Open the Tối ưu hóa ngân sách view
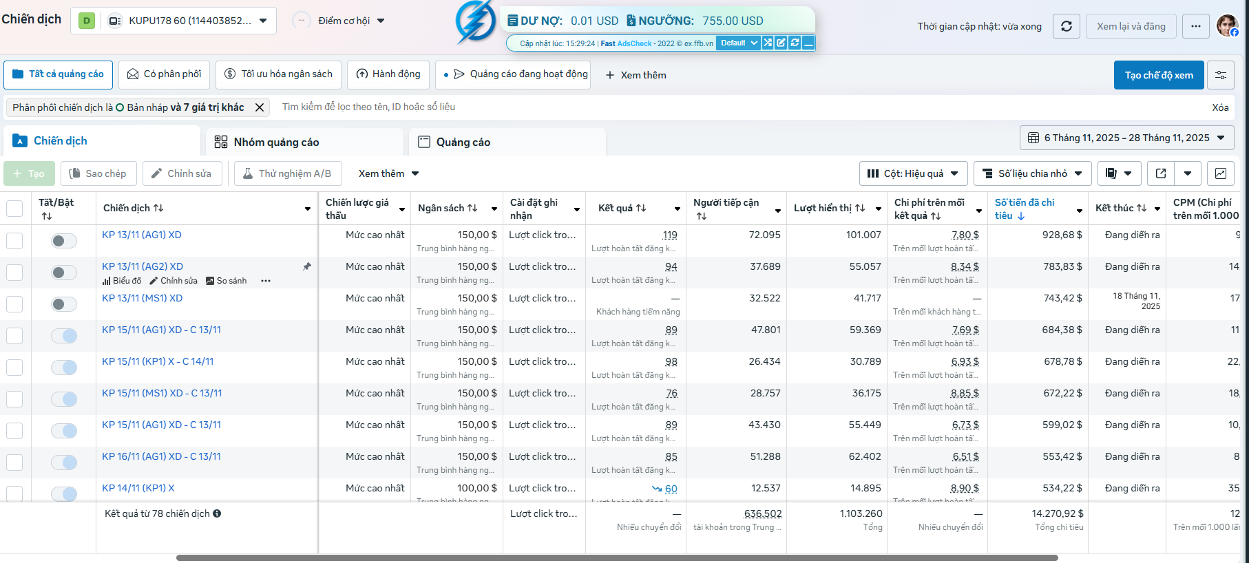The image size is (1249, 563). point(278,74)
